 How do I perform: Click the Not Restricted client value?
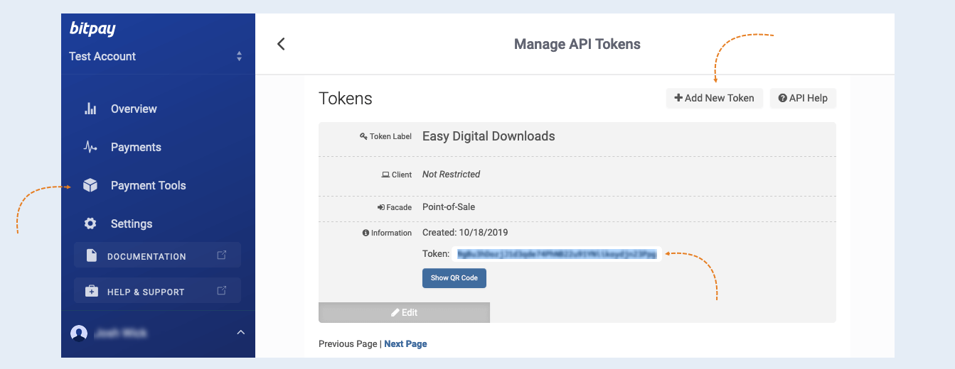pyautogui.click(x=451, y=174)
